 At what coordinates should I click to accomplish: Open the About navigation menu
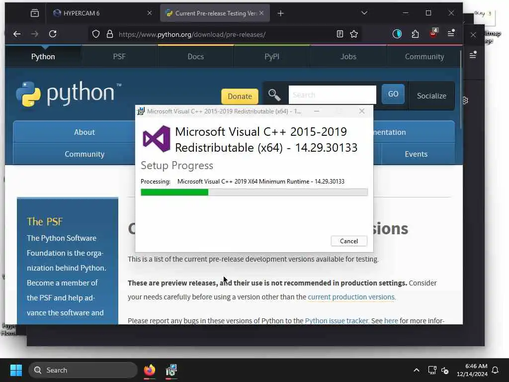(85, 132)
